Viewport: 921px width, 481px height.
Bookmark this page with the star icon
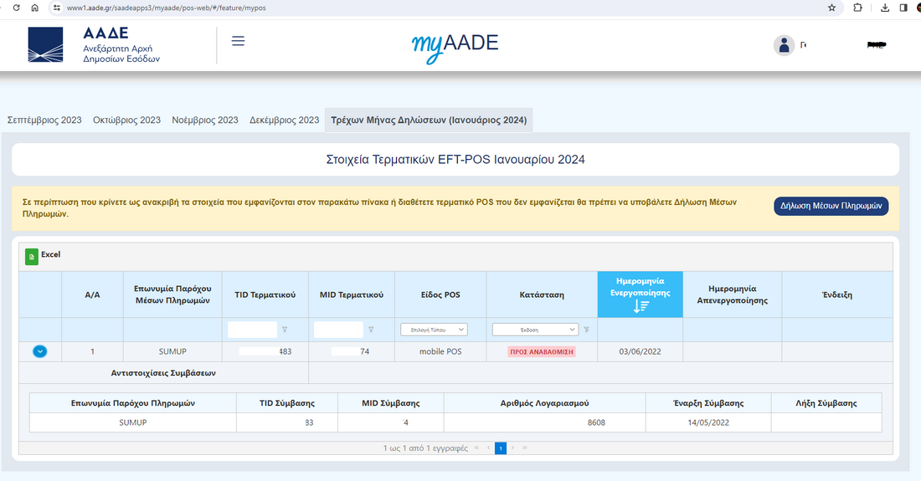831,8
